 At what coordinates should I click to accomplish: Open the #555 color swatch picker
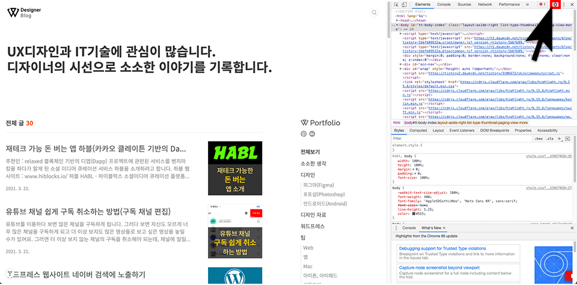414,214
